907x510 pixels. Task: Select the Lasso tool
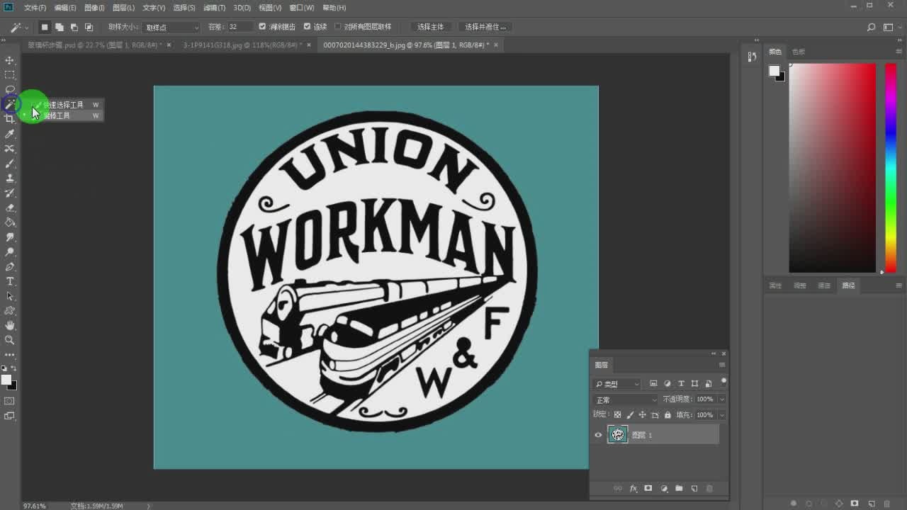10,89
